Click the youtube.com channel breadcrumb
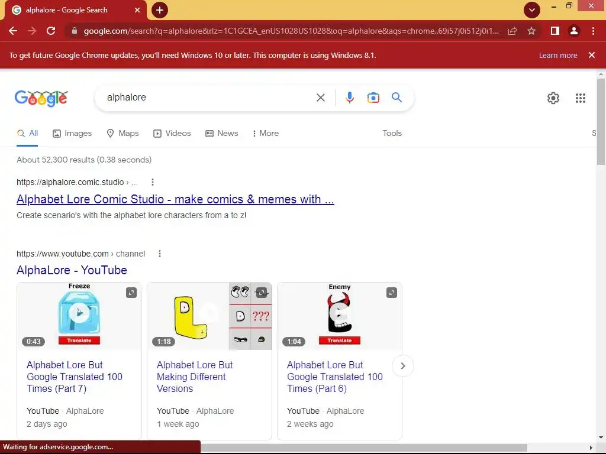 tap(80, 254)
